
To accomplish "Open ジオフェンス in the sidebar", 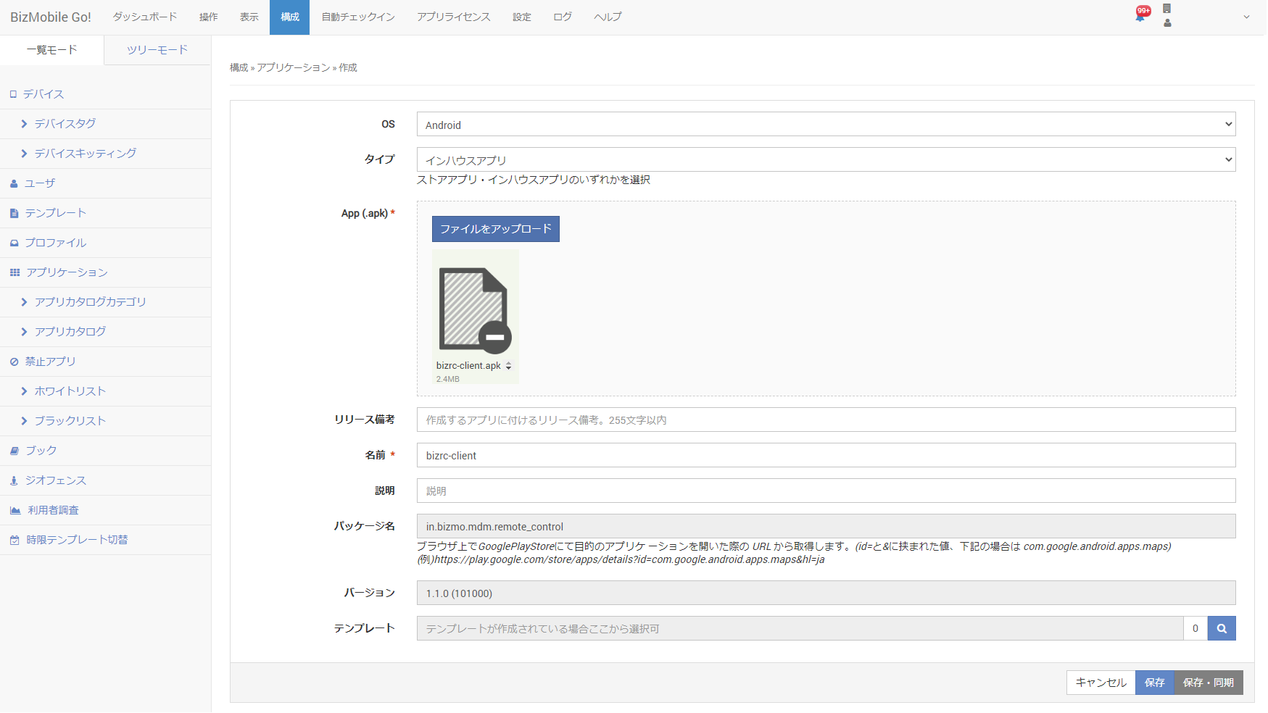I will click(55, 480).
